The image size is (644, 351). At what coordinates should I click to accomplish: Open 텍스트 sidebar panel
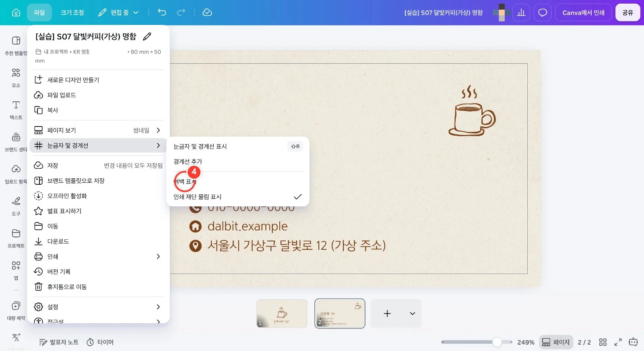click(x=16, y=110)
